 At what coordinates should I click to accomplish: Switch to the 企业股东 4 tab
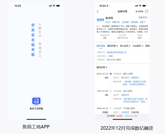click(x=138, y=46)
